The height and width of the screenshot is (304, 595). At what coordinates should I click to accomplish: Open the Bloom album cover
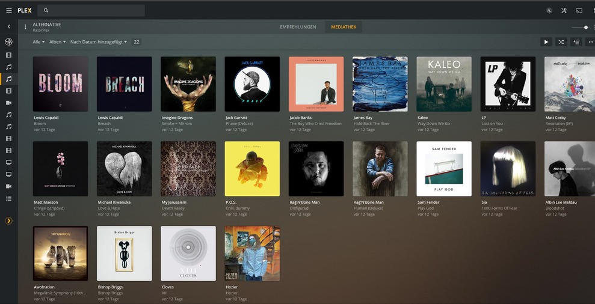pyautogui.click(x=60, y=84)
